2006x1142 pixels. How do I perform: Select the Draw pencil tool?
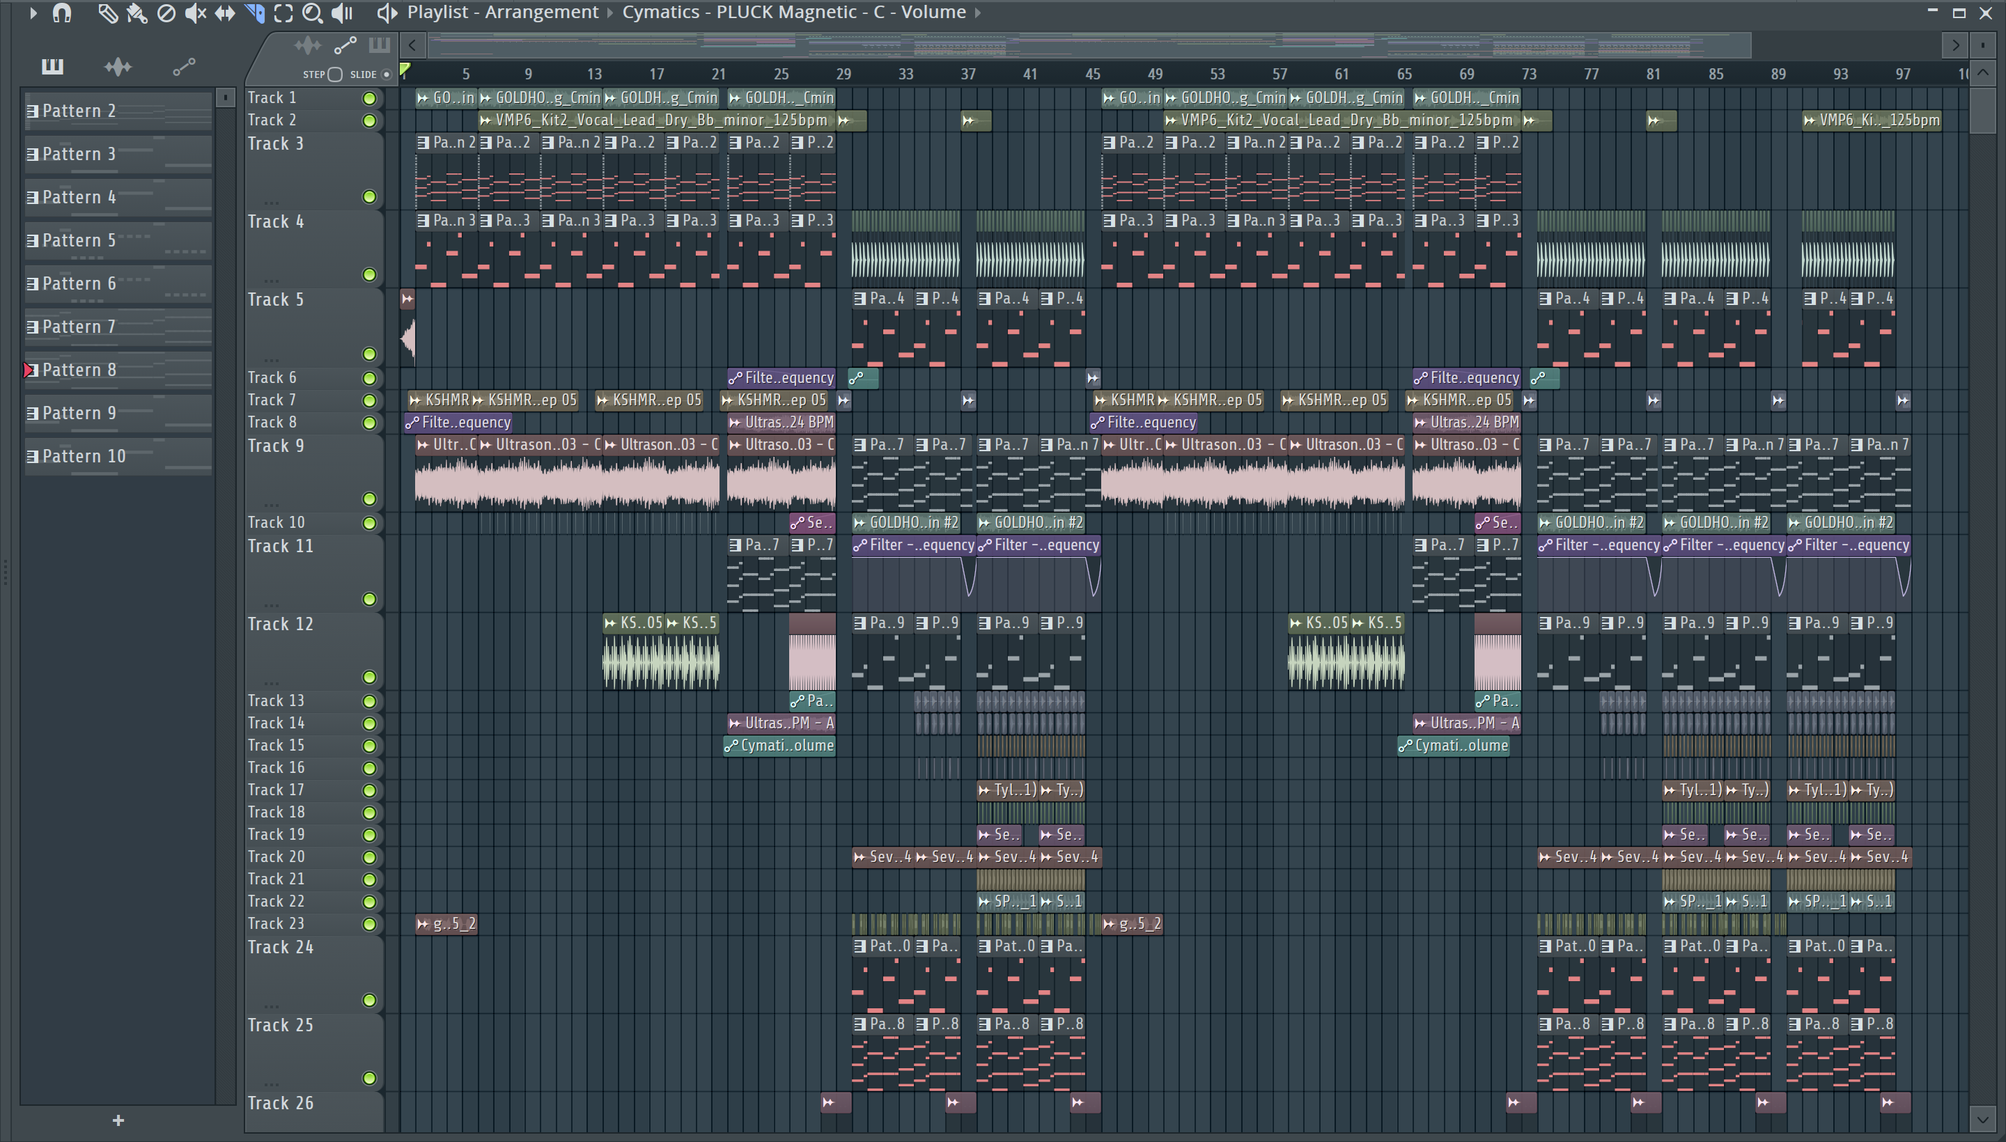(107, 13)
